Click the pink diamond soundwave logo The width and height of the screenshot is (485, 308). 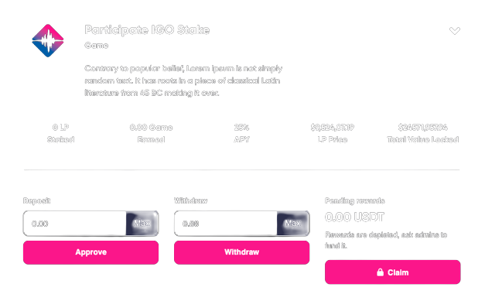point(48,40)
